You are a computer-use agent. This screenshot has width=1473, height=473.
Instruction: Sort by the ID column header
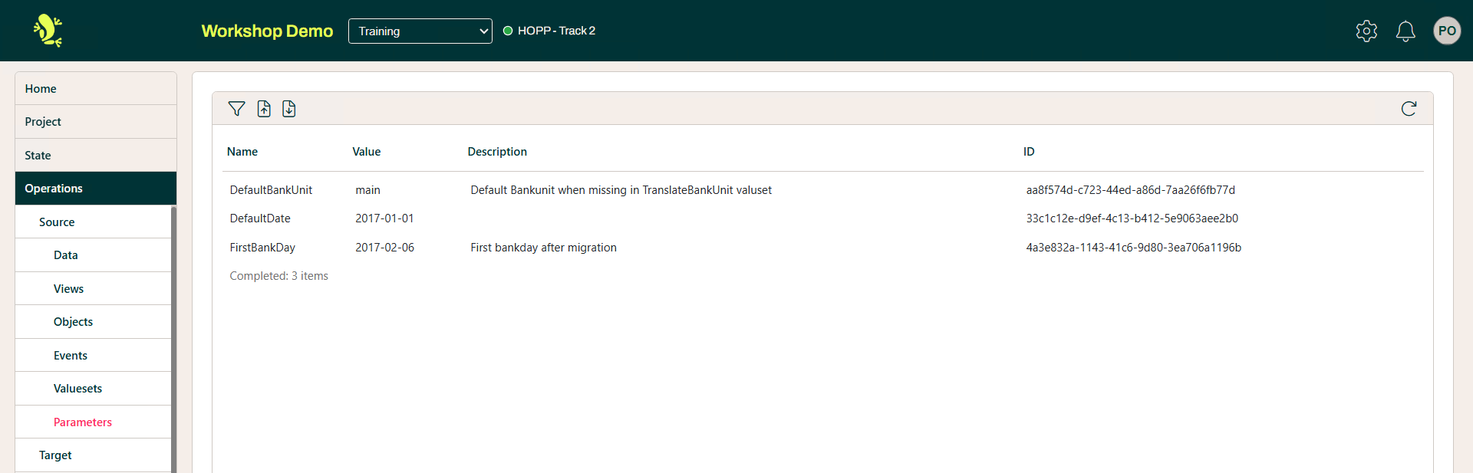click(x=1029, y=152)
